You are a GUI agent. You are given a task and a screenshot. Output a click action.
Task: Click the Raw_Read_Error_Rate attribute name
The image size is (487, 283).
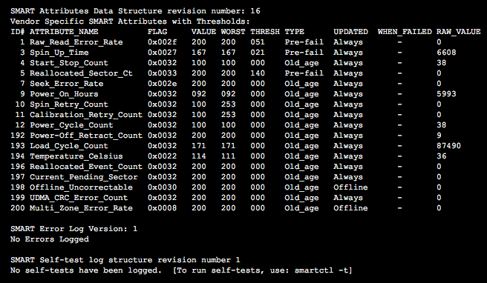[x=76, y=42]
